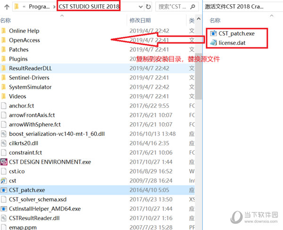Sort by 名称 column in left window
Image resolution: width=283 pixels, height=230 pixels.
[x=5, y=20]
